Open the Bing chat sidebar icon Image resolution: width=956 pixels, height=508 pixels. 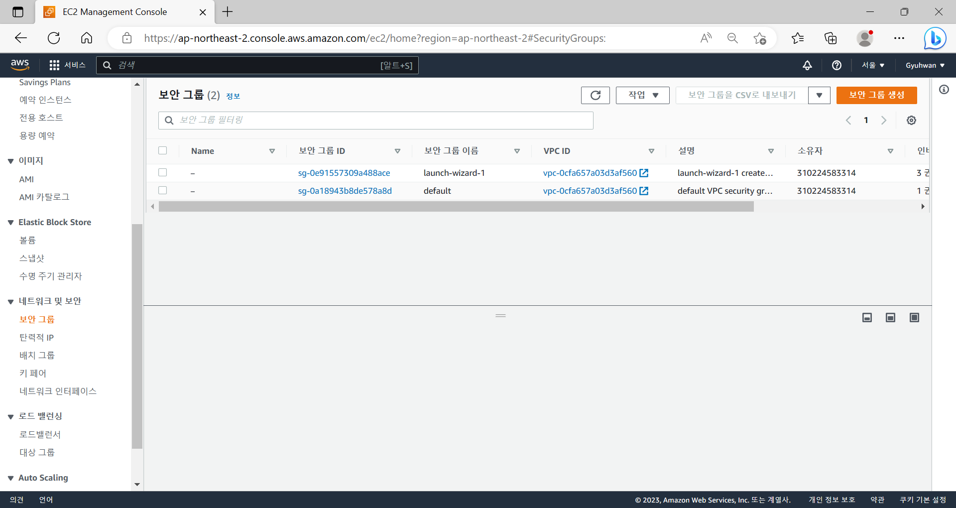click(935, 38)
